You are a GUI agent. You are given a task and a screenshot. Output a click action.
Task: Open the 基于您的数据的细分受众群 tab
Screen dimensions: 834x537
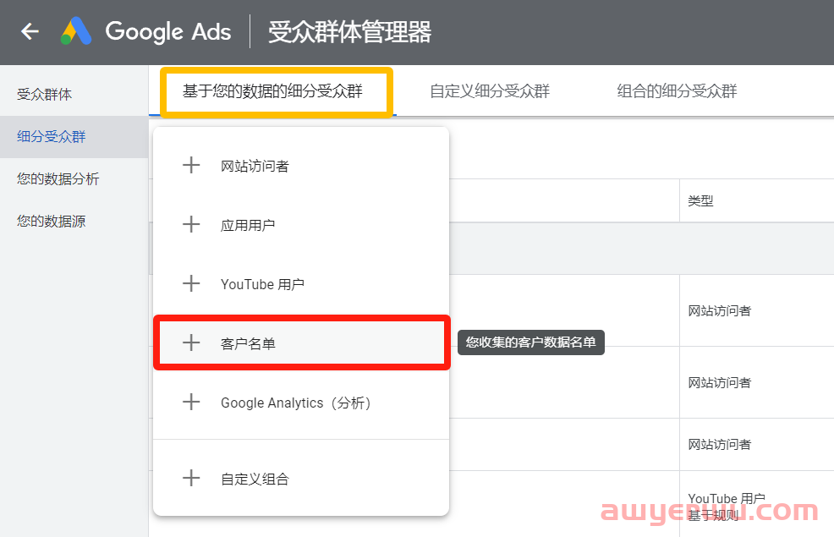coord(272,91)
